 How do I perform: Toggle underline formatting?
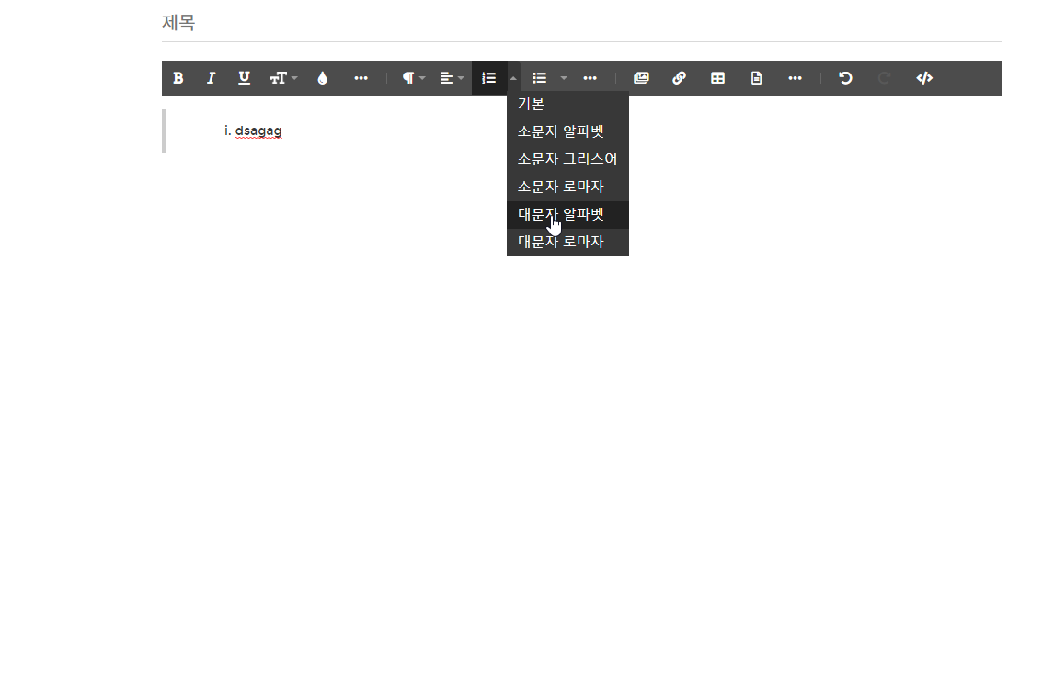point(244,78)
